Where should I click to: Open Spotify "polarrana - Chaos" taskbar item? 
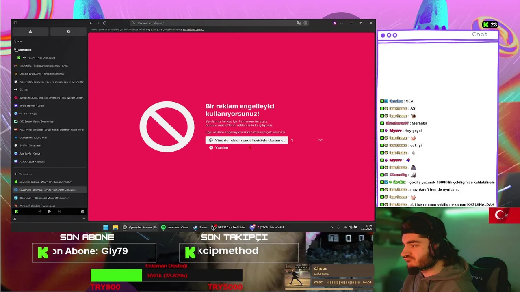(x=175, y=227)
